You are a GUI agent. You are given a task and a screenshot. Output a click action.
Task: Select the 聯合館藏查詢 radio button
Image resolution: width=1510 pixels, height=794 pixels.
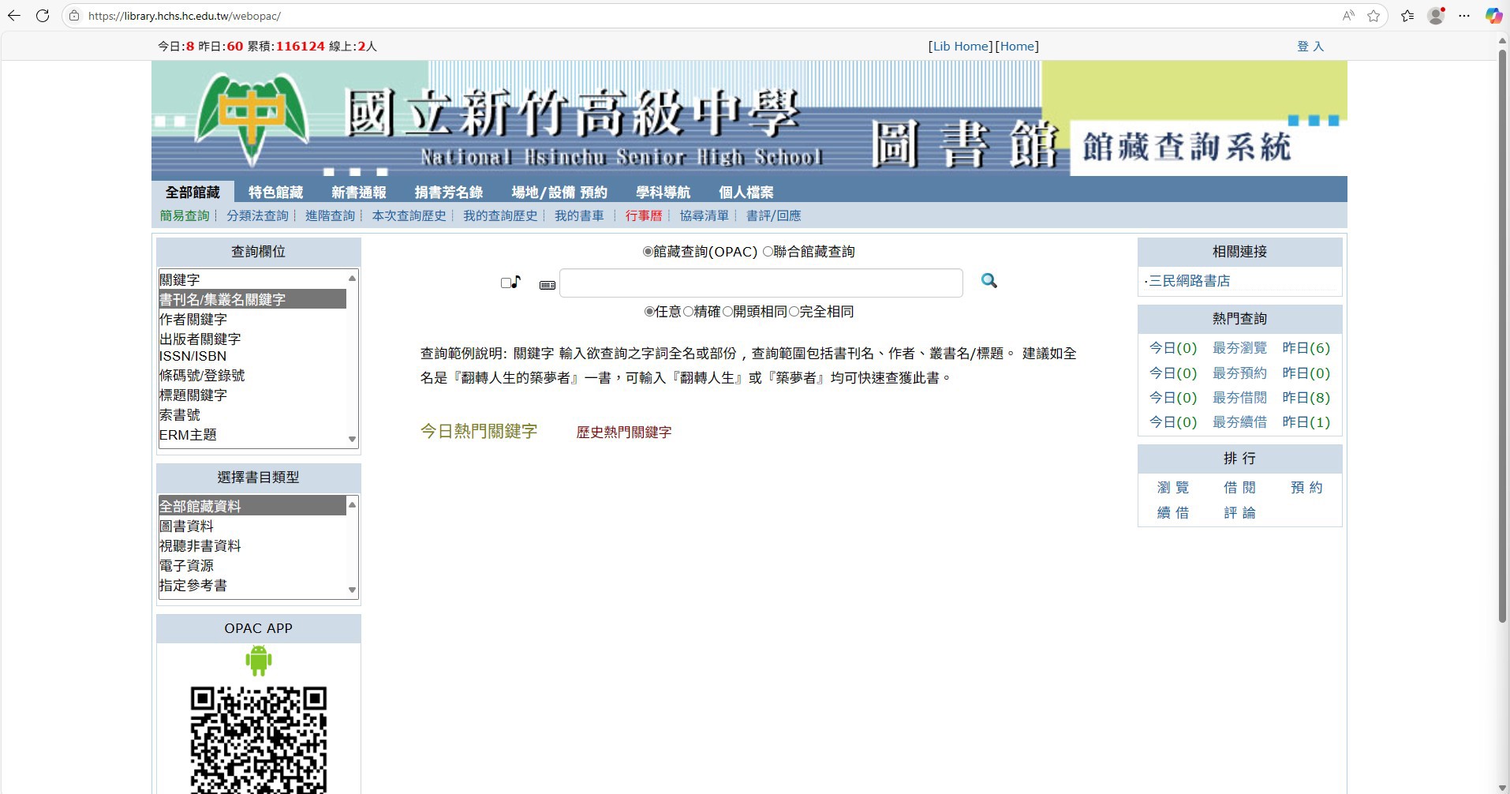point(768,252)
